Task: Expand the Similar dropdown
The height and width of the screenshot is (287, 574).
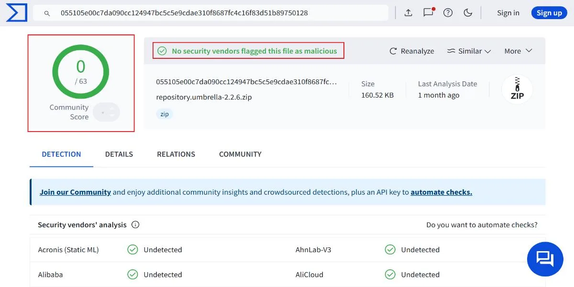Action: click(x=469, y=51)
